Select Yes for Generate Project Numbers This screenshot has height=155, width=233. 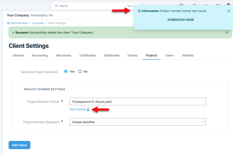pos(66,71)
